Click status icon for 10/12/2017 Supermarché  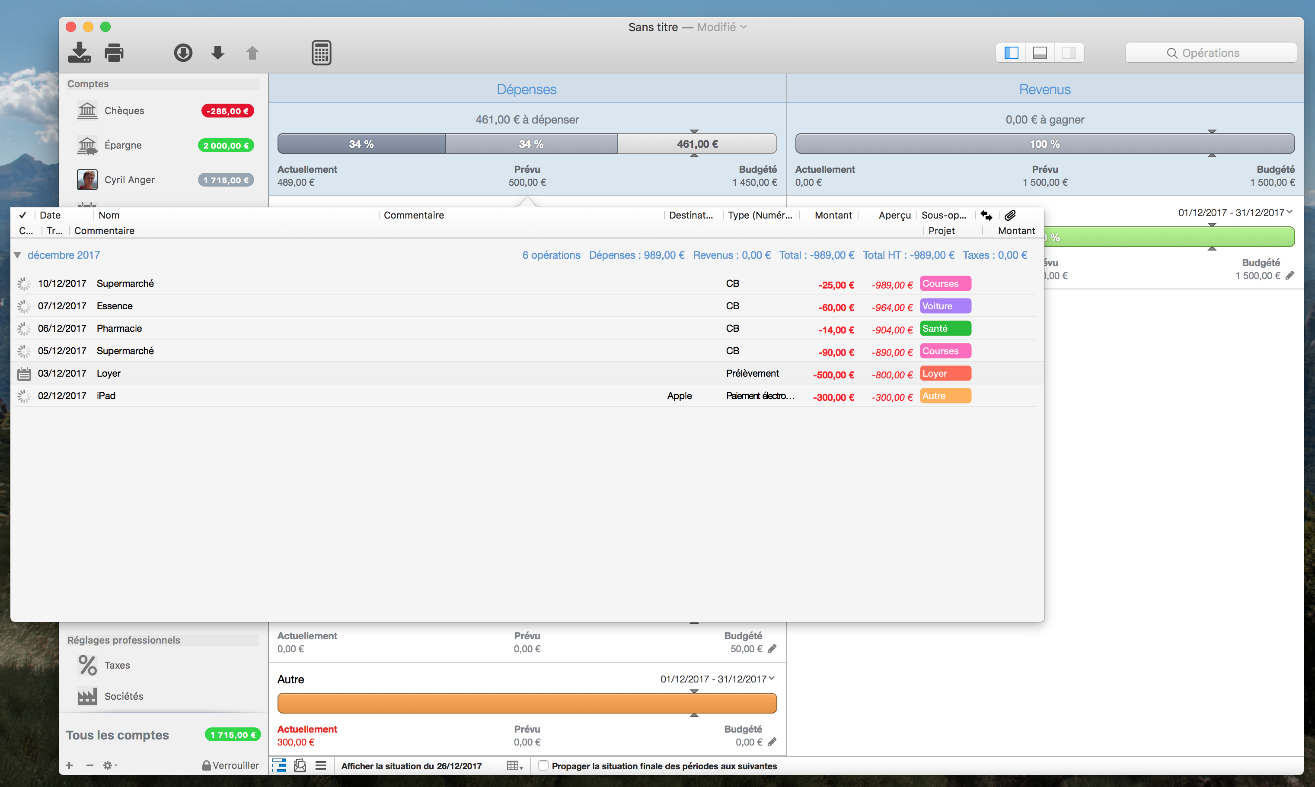coord(24,284)
